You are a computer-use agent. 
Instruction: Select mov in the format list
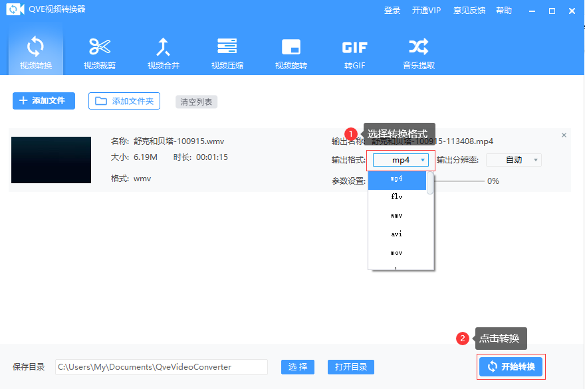[x=397, y=253]
